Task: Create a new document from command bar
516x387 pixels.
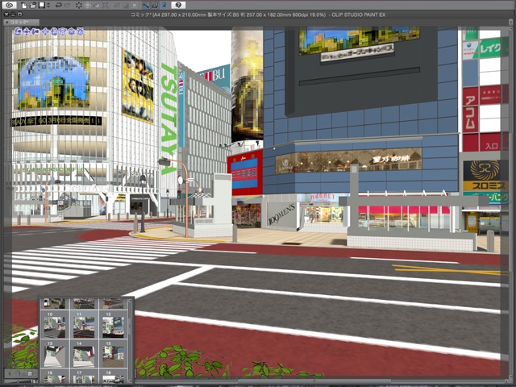Action: [25, 6]
